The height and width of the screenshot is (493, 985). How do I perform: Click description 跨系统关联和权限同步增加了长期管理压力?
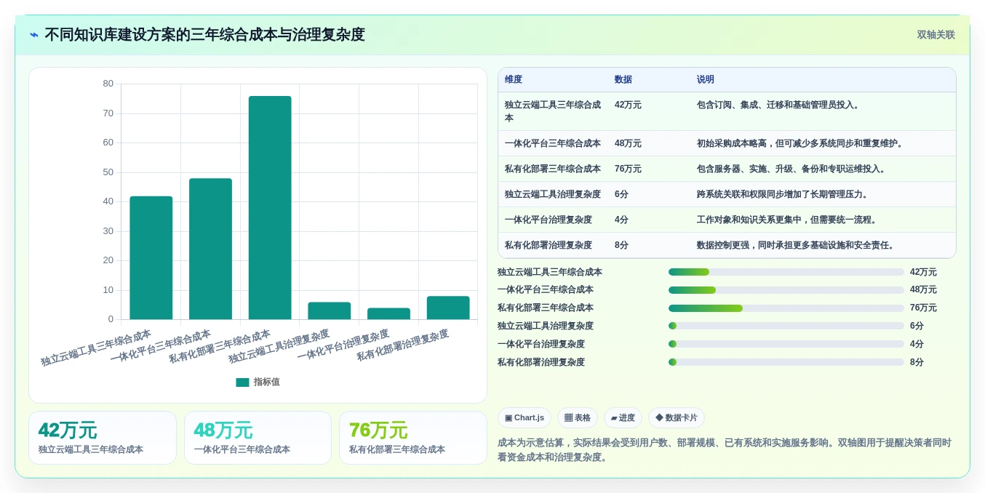pos(783,194)
